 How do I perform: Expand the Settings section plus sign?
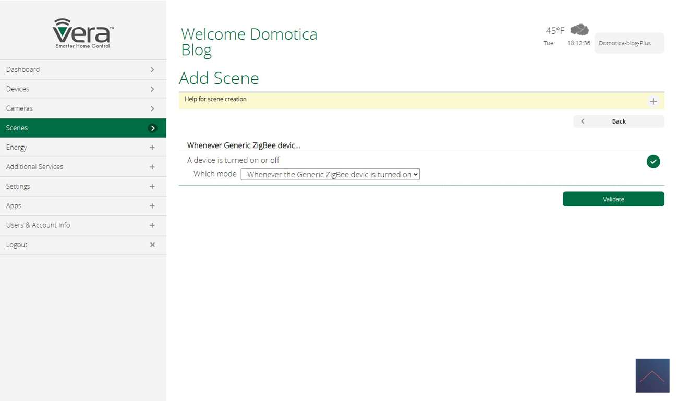tap(152, 186)
